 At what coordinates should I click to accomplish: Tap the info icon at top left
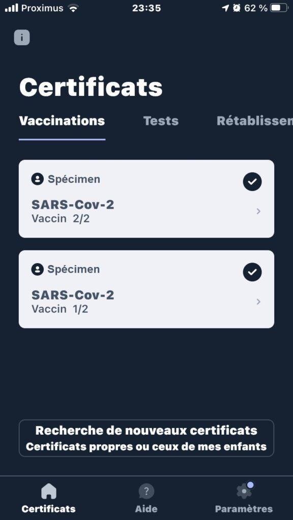tap(22, 38)
